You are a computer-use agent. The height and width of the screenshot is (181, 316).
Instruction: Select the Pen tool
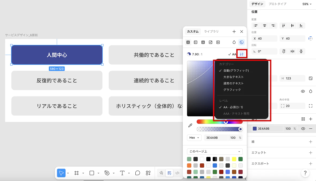(x=107, y=173)
